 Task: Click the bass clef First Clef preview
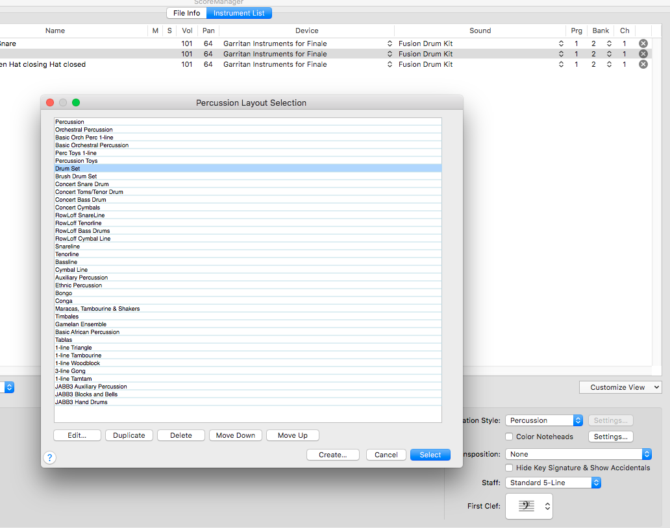point(527,506)
